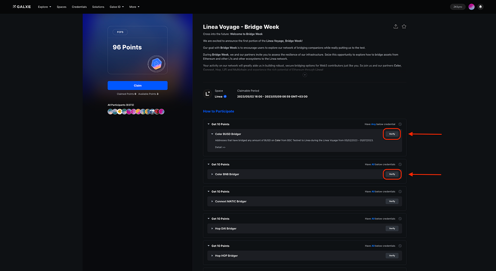This screenshot has height=271, width=496.
Task: Collapse the Celer BUSD Bridger details
Action: pyautogui.click(x=212, y=134)
